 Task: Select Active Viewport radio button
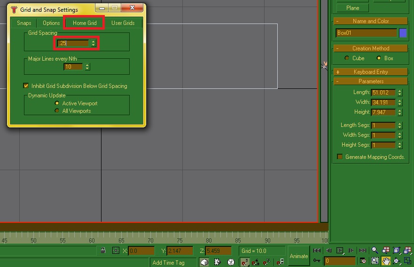click(x=57, y=103)
